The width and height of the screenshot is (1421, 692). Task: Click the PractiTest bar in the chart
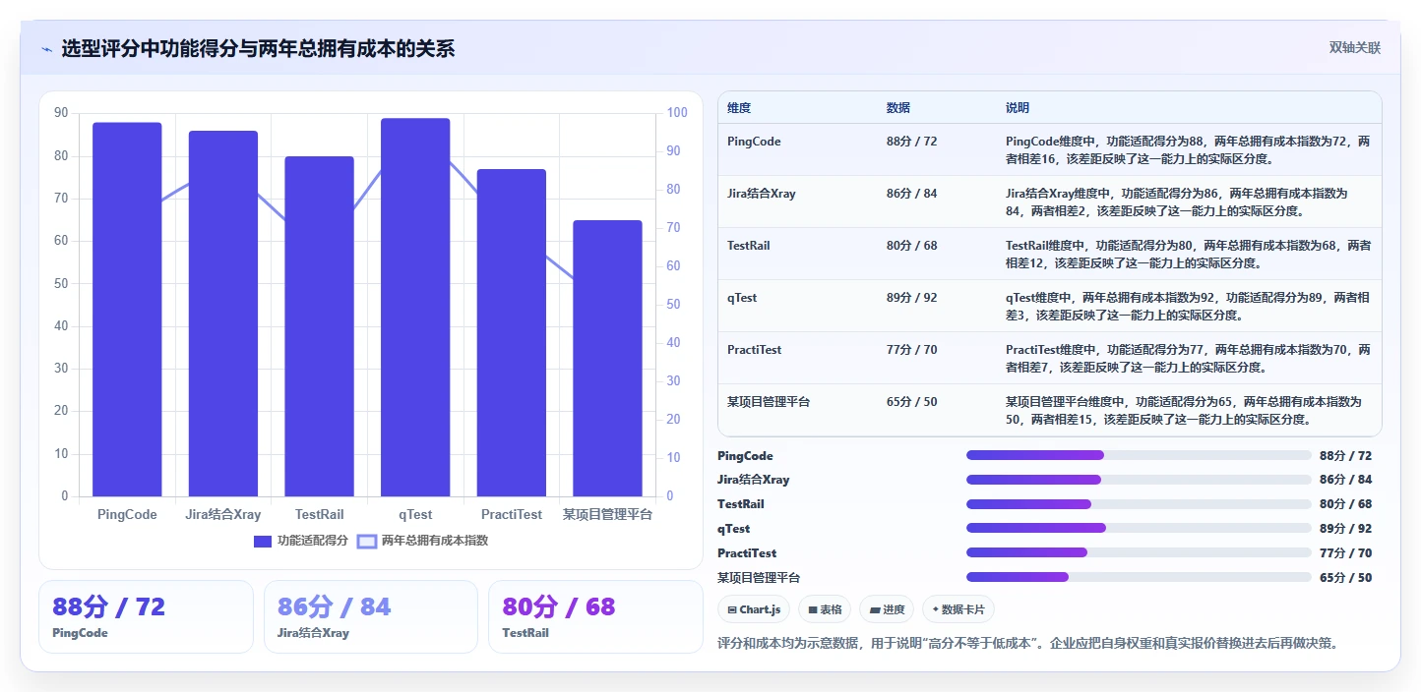512,333
